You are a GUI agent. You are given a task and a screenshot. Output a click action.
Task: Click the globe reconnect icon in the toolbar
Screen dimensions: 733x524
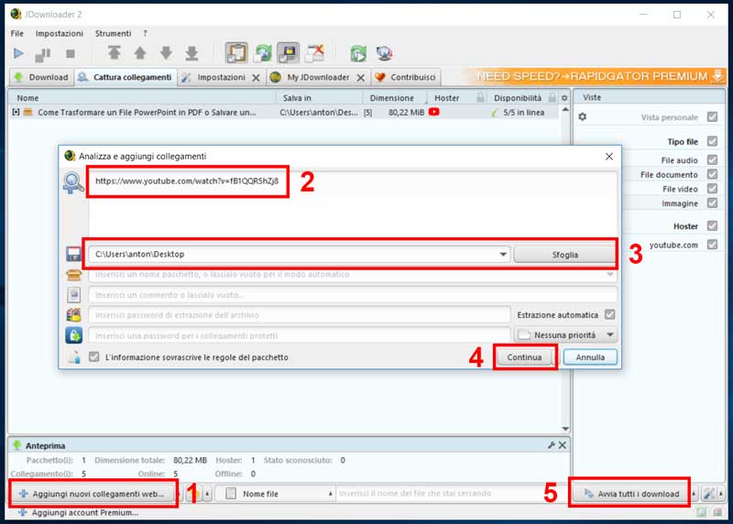(x=384, y=53)
